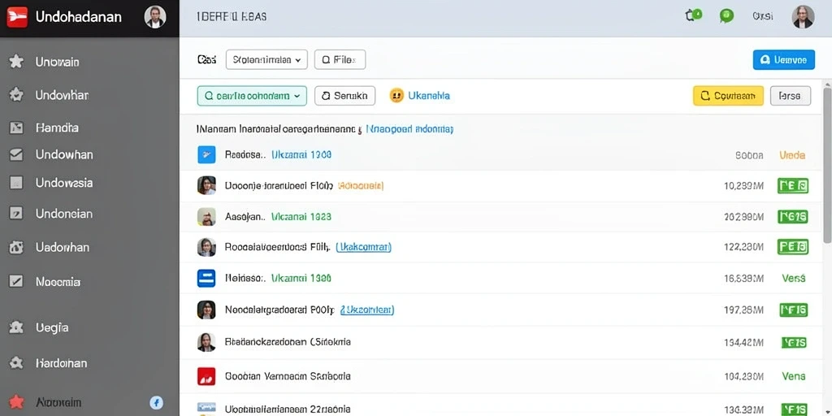Click the blue Facebook badge in sidebar
This screenshot has width=832, height=416.
pos(156,402)
